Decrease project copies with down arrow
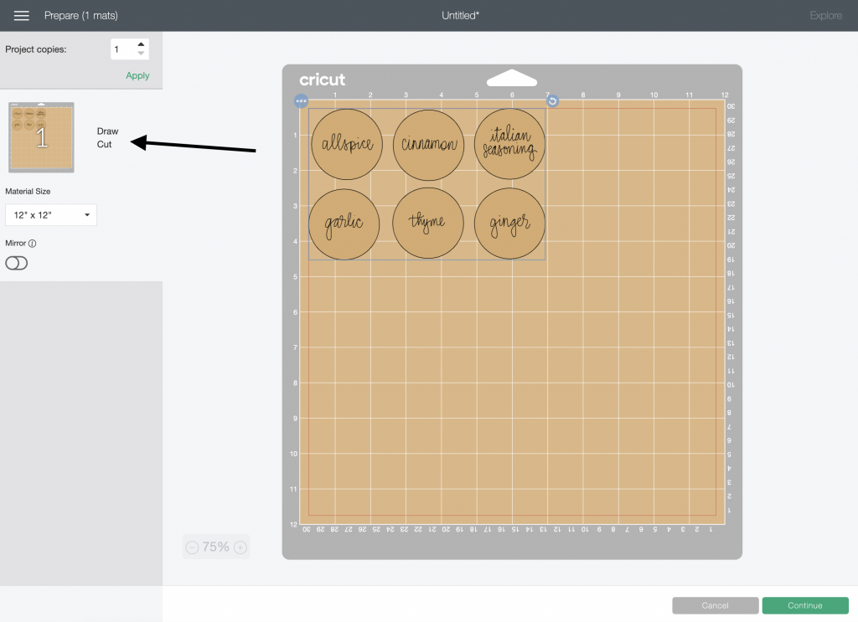 click(141, 54)
